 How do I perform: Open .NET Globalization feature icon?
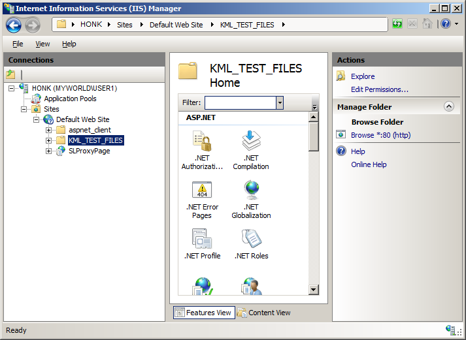click(x=252, y=190)
